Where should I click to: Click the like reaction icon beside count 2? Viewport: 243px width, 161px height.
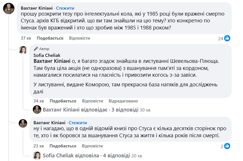click(x=227, y=146)
